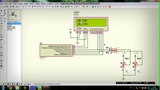The image size is (160, 90).
Task: Click the U1 ATTINY13 chip body
Action: tap(56, 50)
